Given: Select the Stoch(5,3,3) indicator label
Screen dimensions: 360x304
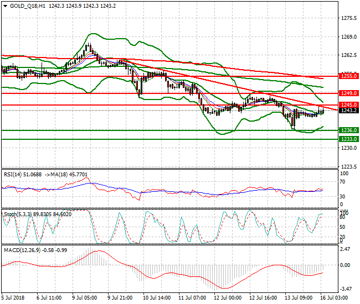Looking at the screenshot, I should (18, 214).
